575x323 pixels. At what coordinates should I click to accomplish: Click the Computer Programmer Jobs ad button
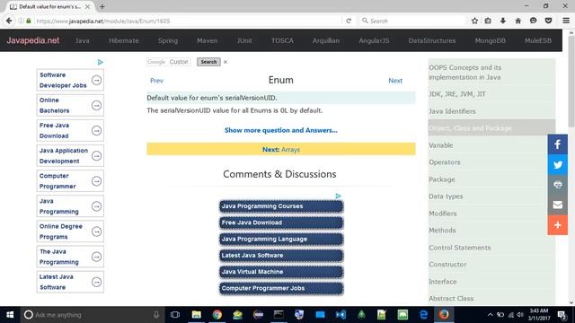point(281,288)
